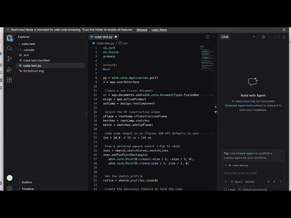Open Local session target selector
This screenshot has height=218, width=291.
pos(229,189)
